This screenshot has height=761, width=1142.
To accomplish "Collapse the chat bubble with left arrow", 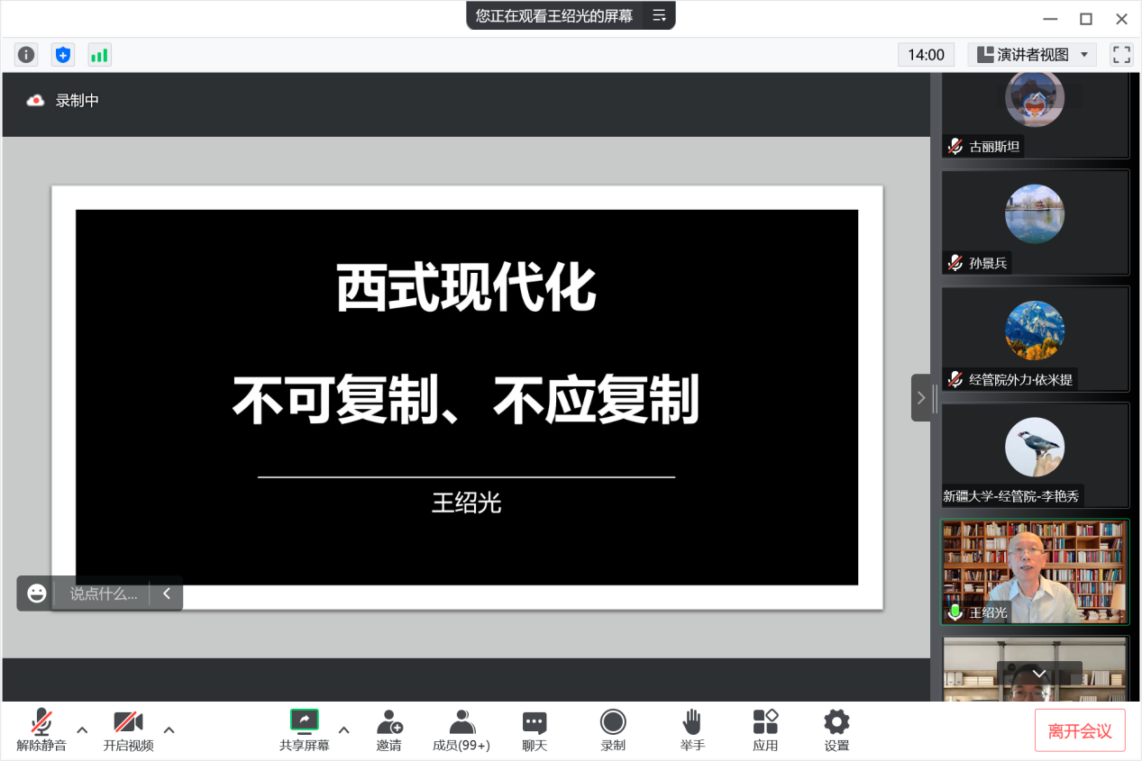I will (x=166, y=593).
